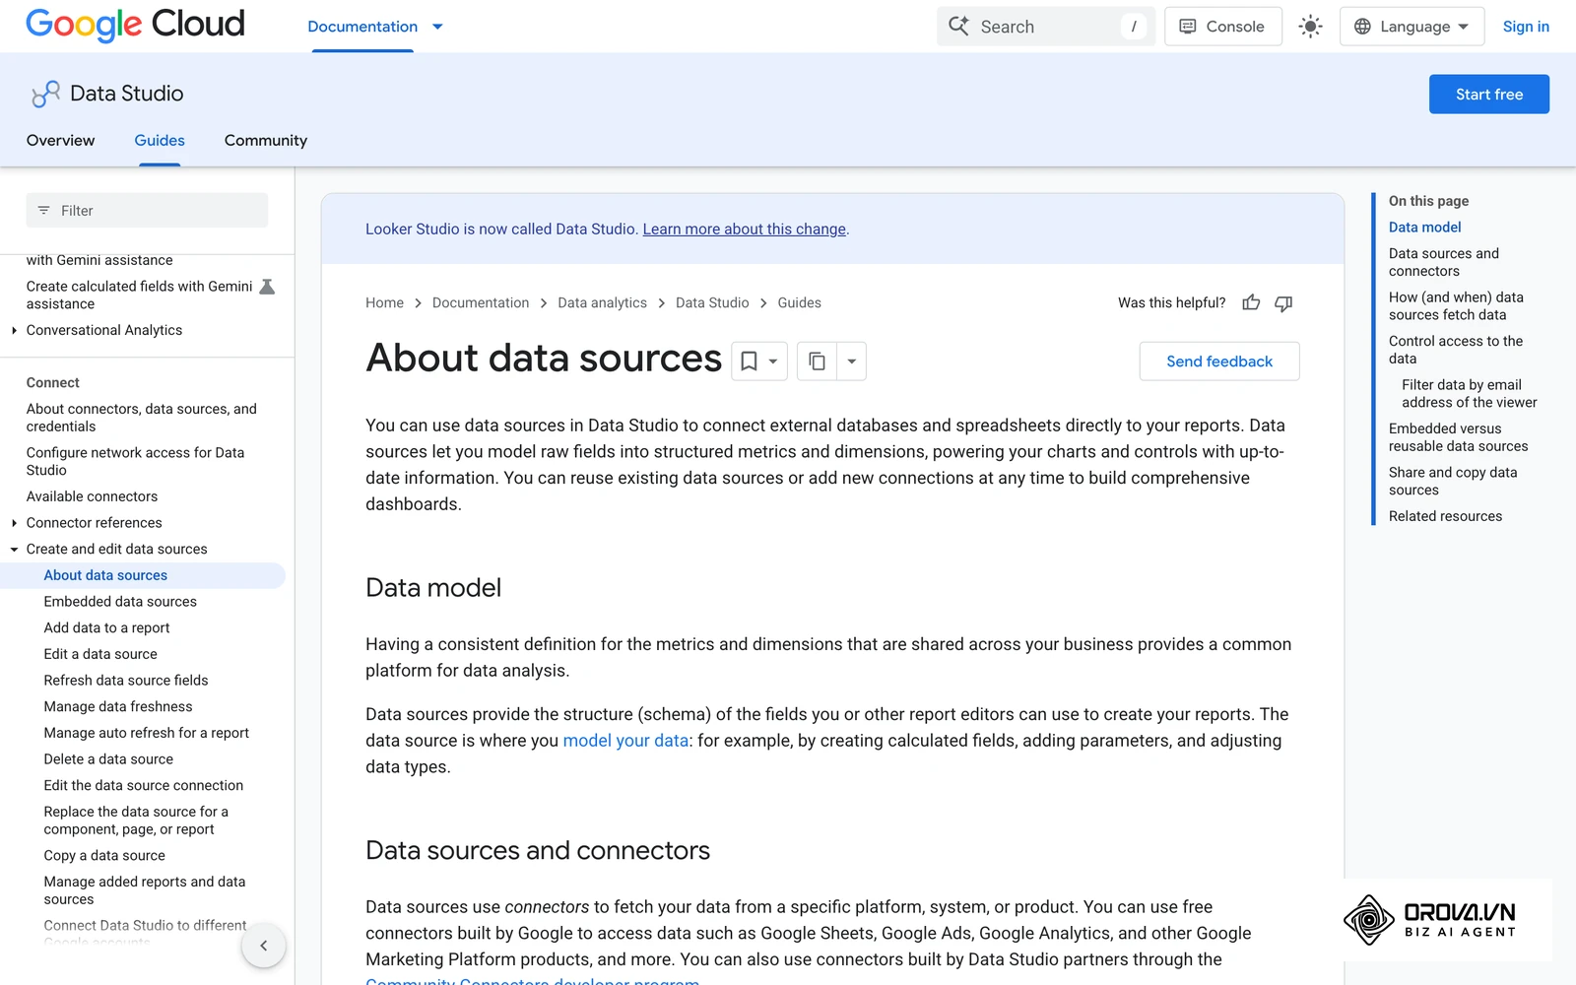This screenshot has height=985, width=1576.
Task: Click the thumbs down not helpful icon
Action: (1283, 303)
